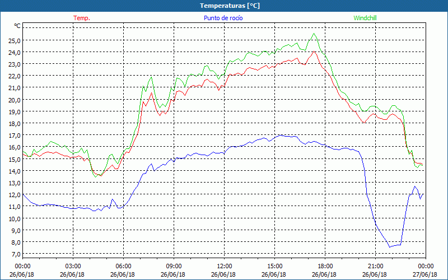Click the 7,0 y-axis value
448x280 pixels.
[x=16, y=254]
